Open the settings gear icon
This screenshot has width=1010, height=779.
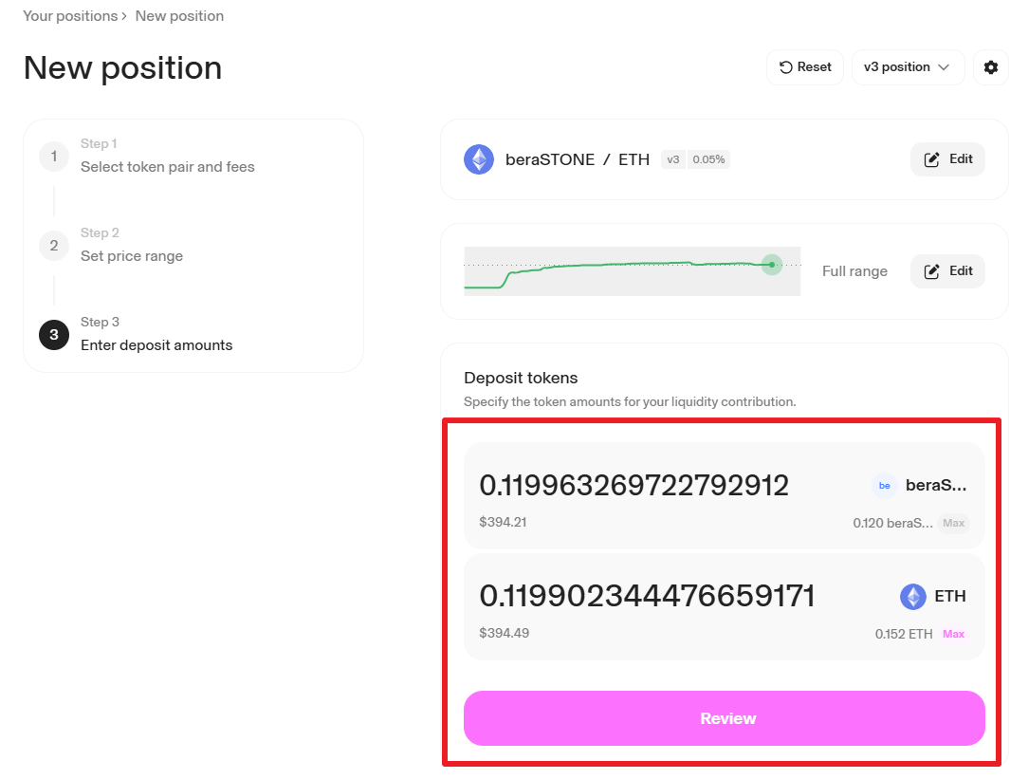pyautogui.click(x=991, y=67)
